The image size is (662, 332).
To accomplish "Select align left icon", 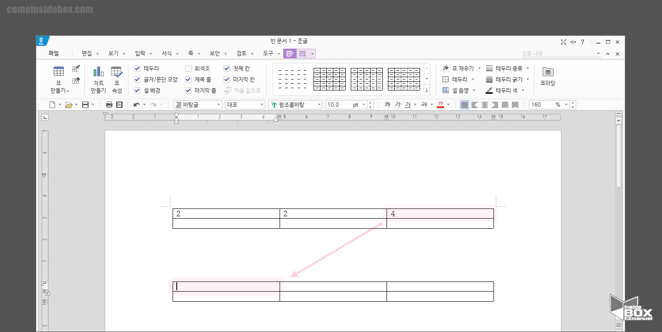I will [475, 105].
